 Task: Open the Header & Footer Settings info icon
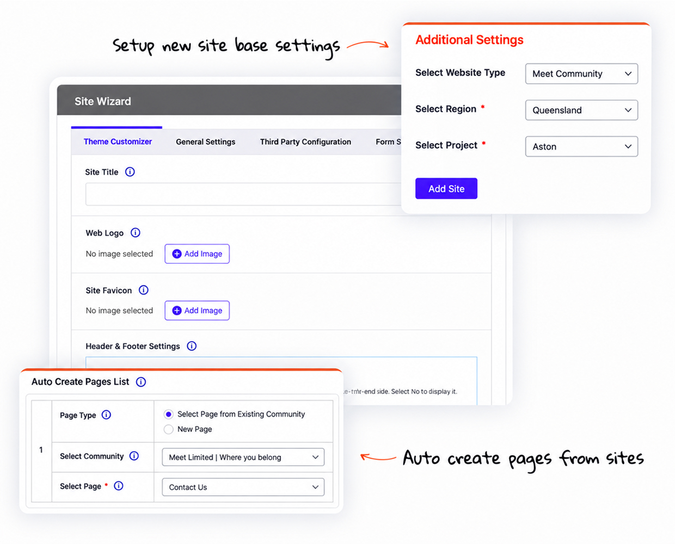point(192,346)
